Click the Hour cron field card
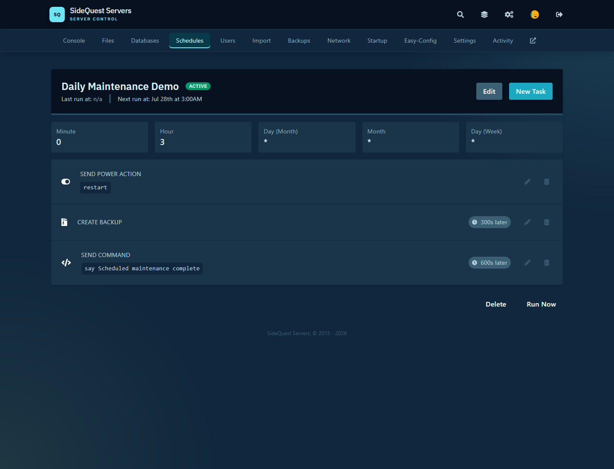 pos(203,137)
